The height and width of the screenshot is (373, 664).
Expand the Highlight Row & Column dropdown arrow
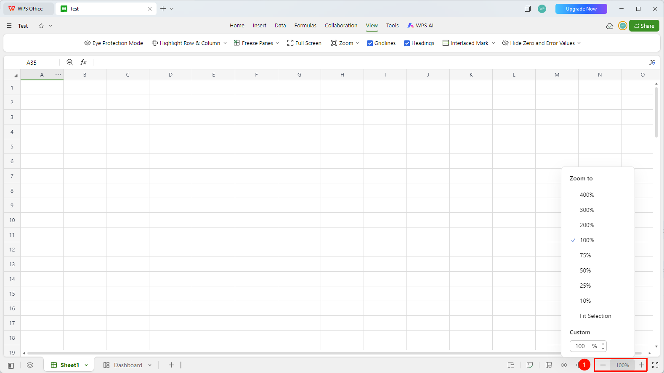click(x=225, y=43)
